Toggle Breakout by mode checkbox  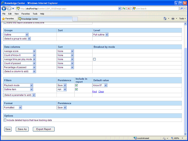point(95,59)
